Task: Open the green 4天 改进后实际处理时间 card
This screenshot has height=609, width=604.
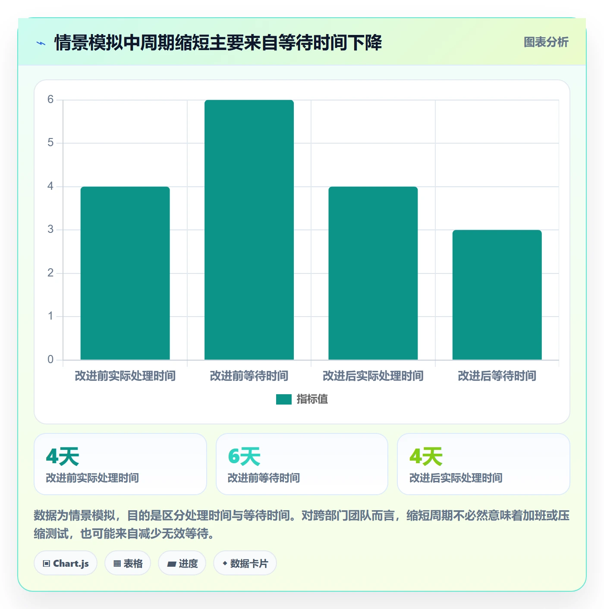Action: pos(484,464)
